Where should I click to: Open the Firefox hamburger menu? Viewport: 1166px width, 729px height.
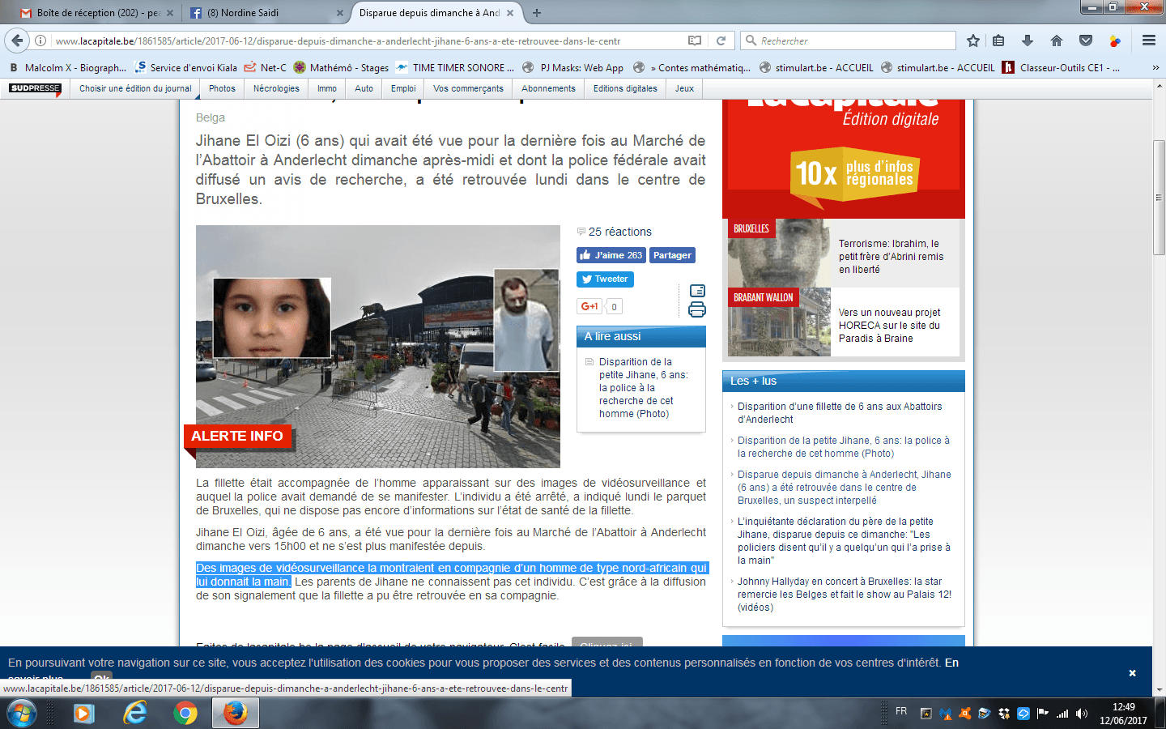pos(1148,40)
